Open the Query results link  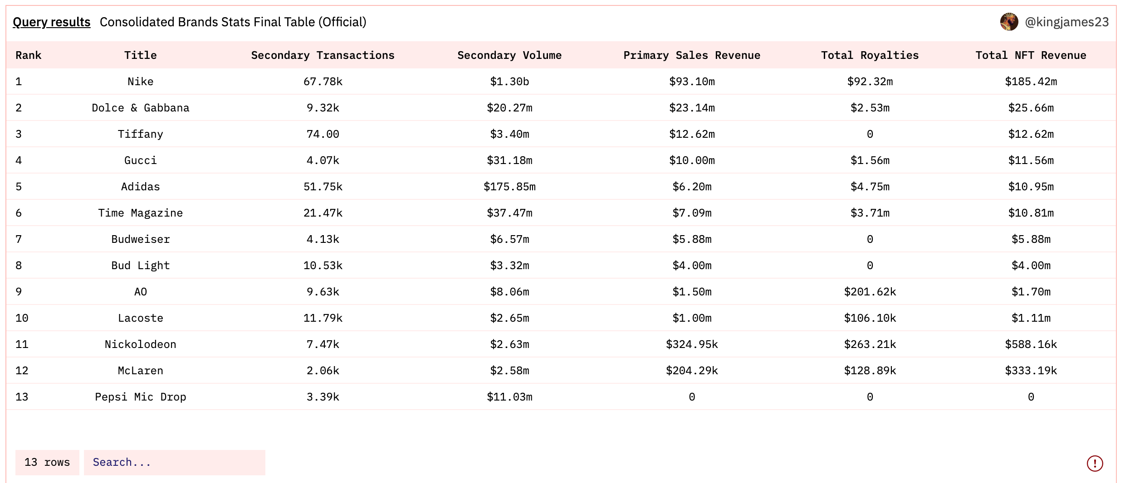click(x=51, y=22)
